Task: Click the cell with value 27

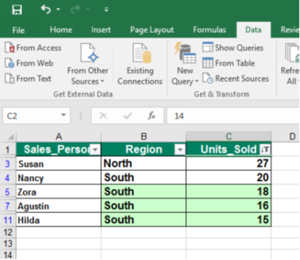Action: pos(229,164)
